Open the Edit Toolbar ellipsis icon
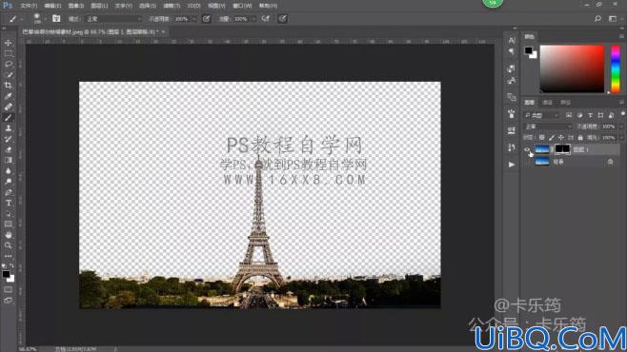Screen dimensions: 627x352 [8, 256]
